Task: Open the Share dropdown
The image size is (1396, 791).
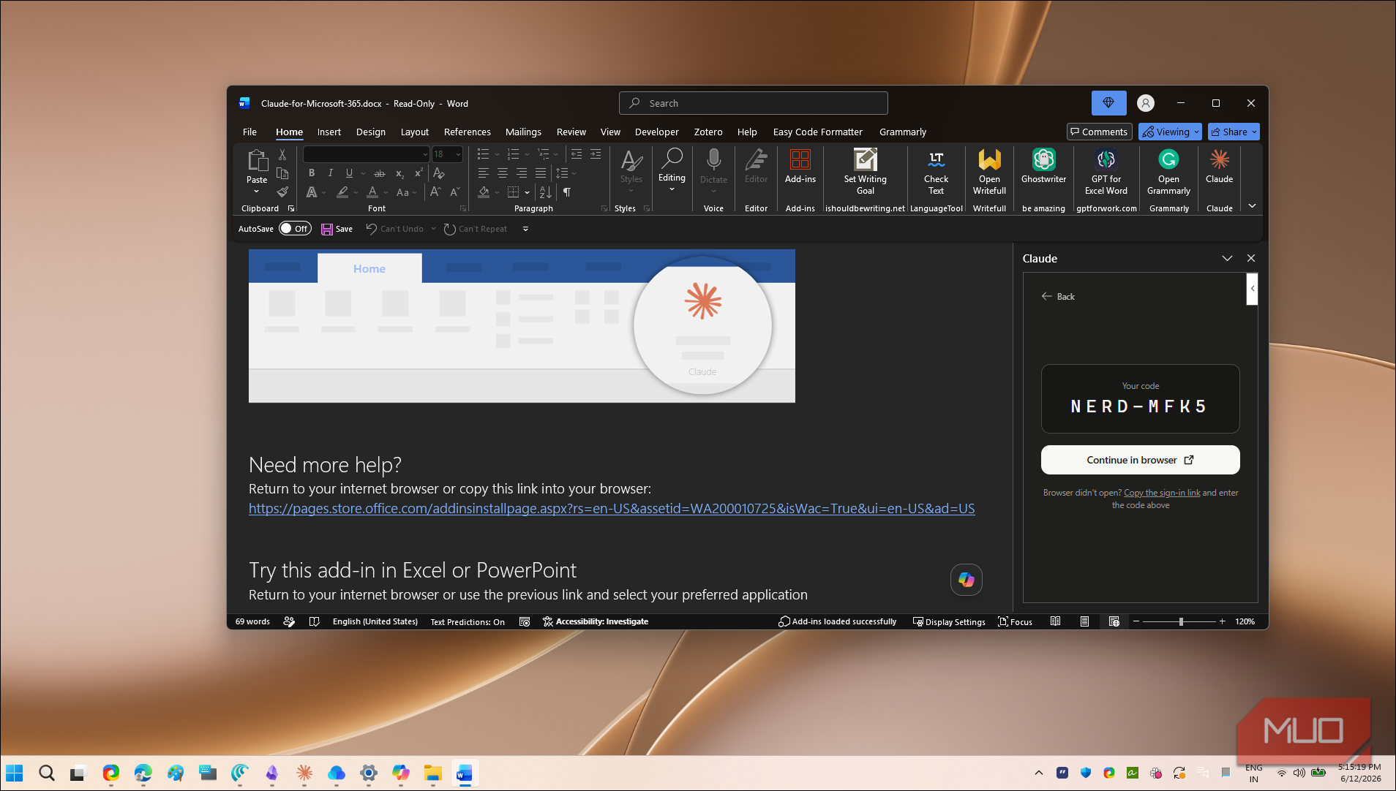Action: click(1234, 132)
